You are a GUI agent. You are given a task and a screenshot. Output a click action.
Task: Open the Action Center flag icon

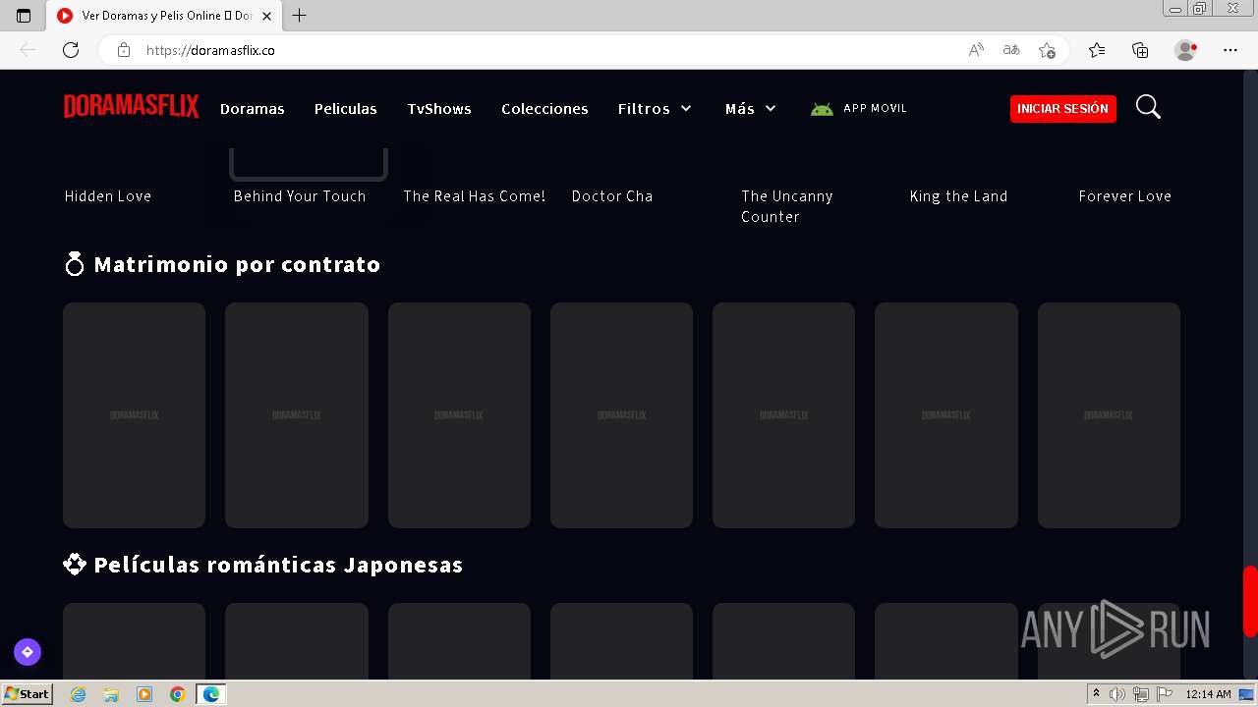click(x=1165, y=694)
